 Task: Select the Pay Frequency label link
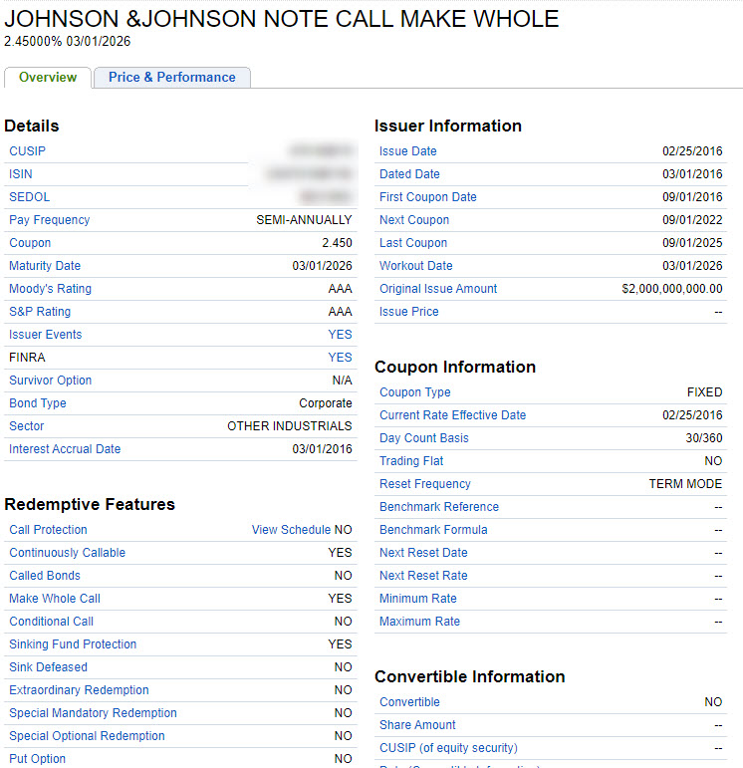[49, 220]
